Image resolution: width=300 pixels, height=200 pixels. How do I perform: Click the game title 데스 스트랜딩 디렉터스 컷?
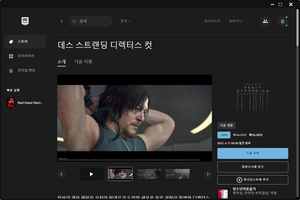point(105,45)
